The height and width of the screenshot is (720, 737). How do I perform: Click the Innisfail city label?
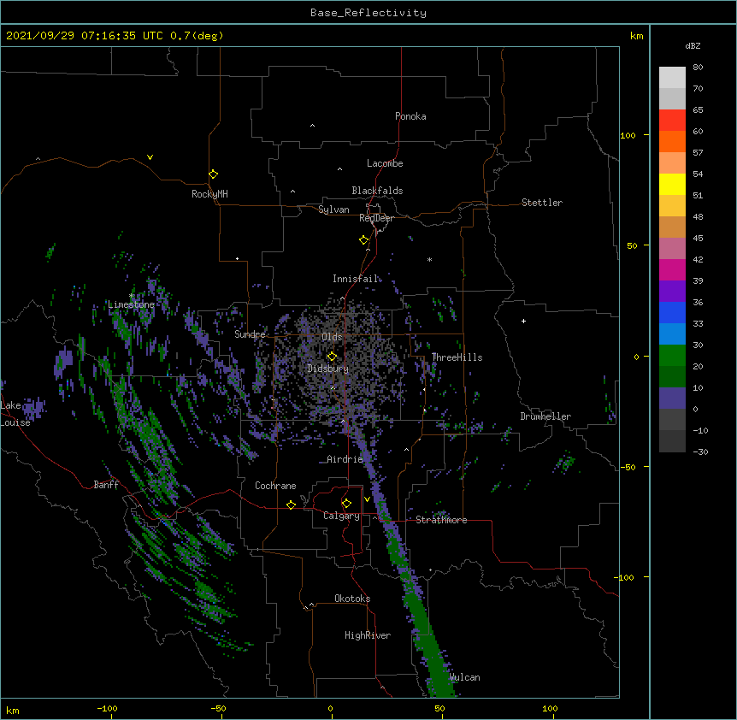tap(355, 279)
